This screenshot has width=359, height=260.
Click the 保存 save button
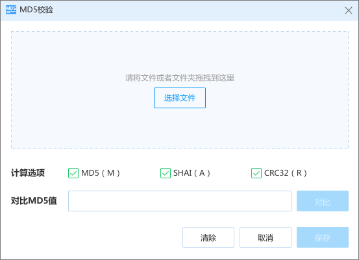(323, 237)
